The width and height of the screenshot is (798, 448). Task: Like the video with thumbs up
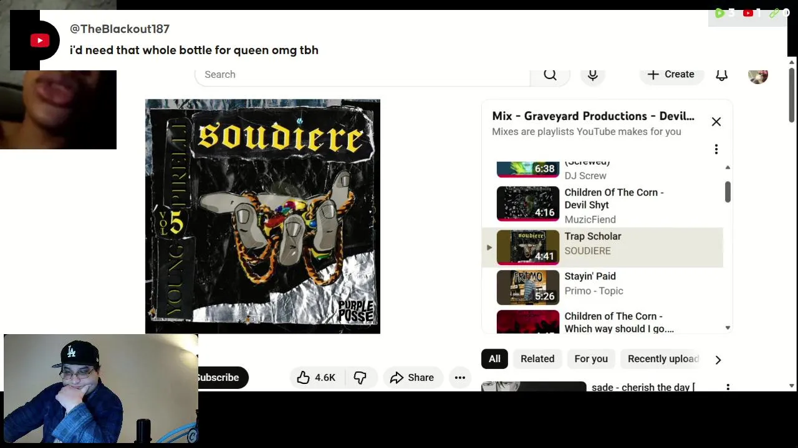pos(317,378)
